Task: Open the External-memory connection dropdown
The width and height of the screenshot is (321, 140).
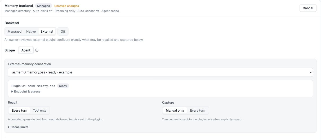Action: click(x=160, y=72)
